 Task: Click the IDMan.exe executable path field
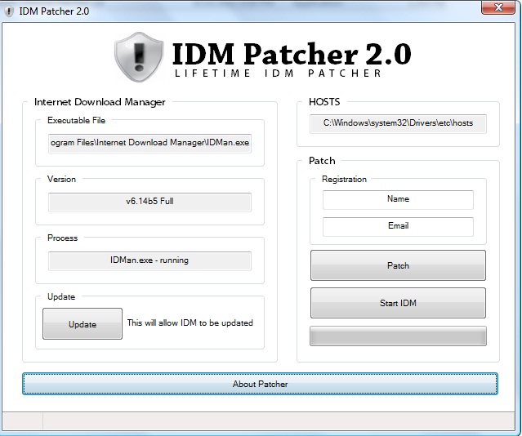tap(149, 143)
